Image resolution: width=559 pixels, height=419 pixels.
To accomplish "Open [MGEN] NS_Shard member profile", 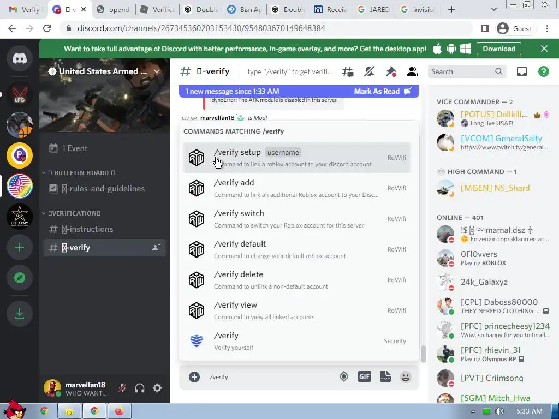I will point(493,188).
